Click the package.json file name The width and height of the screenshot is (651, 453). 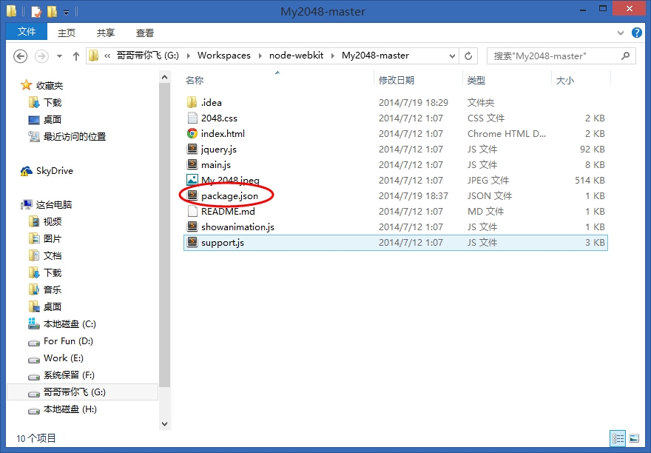pyautogui.click(x=229, y=195)
